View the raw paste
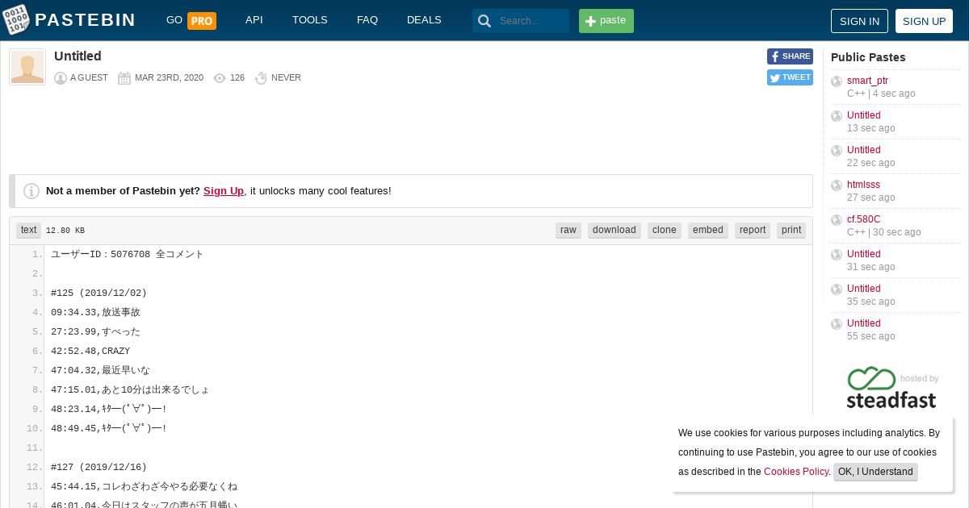Viewport: 969px width, 508px height. (568, 230)
